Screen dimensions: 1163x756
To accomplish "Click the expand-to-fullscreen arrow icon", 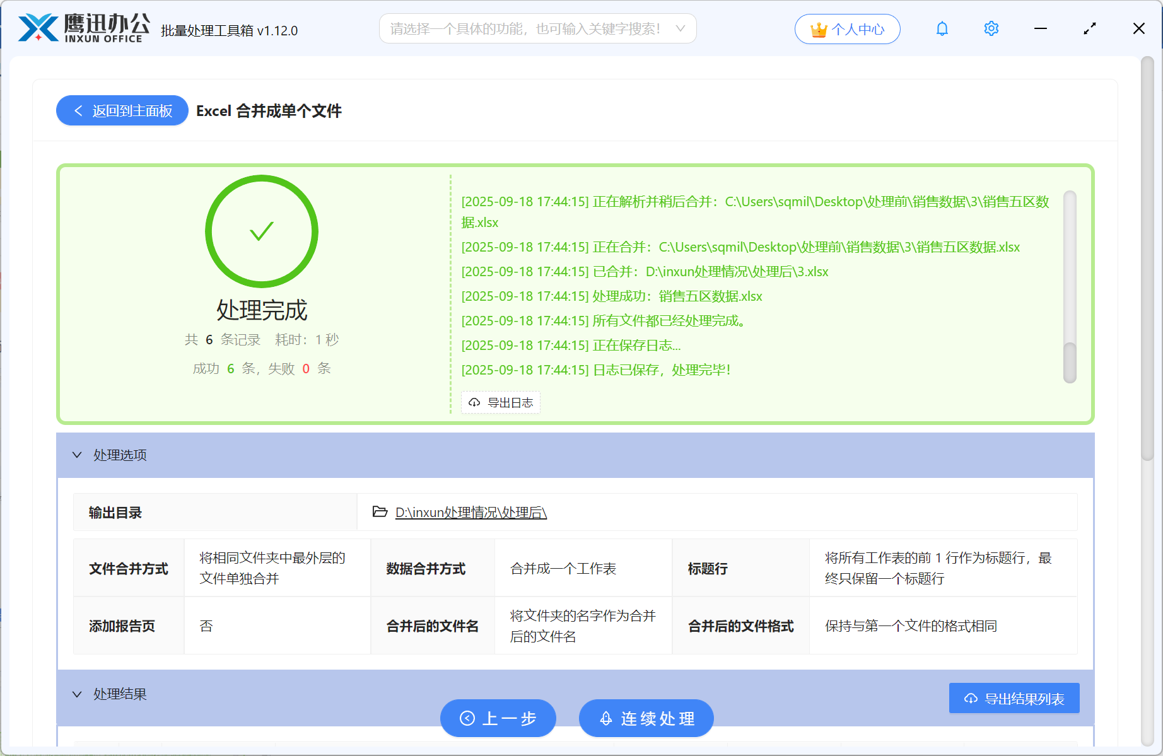I will pos(1089,28).
